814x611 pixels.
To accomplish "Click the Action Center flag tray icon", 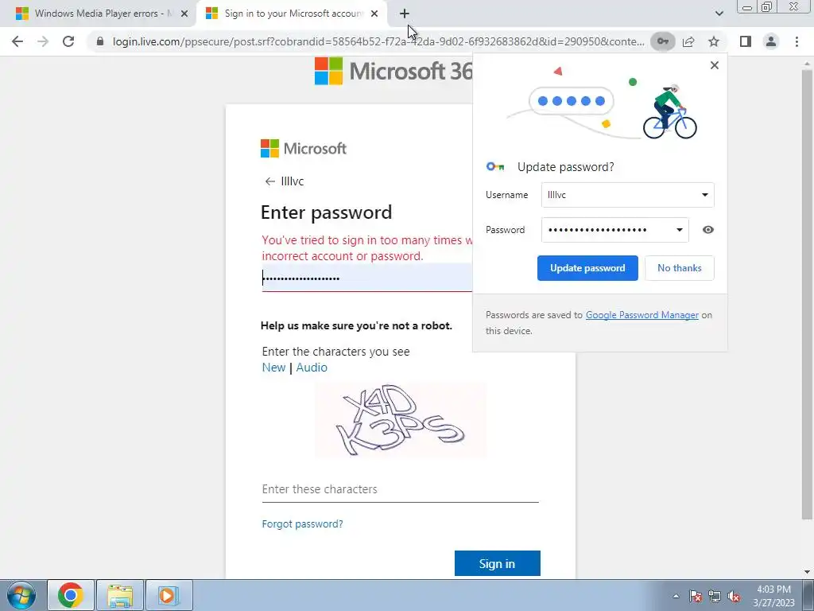I will coord(696,596).
